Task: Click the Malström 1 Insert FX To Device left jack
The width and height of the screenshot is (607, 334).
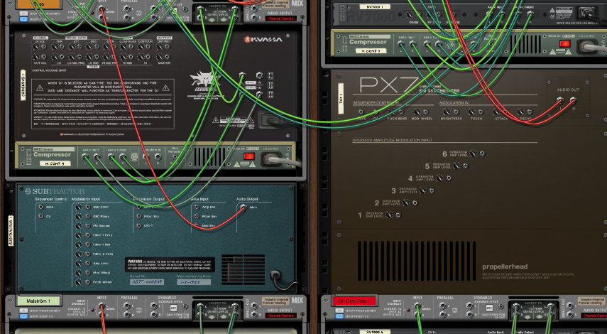Action: (200, 306)
